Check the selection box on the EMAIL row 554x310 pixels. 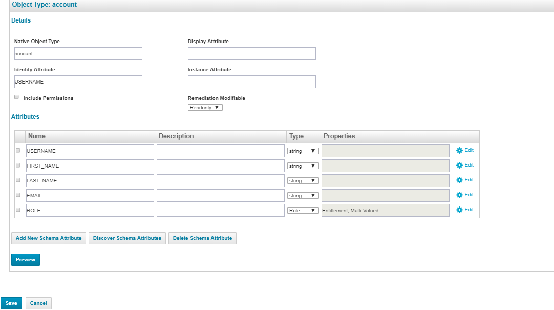pyautogui.click(x=18, y=195)
